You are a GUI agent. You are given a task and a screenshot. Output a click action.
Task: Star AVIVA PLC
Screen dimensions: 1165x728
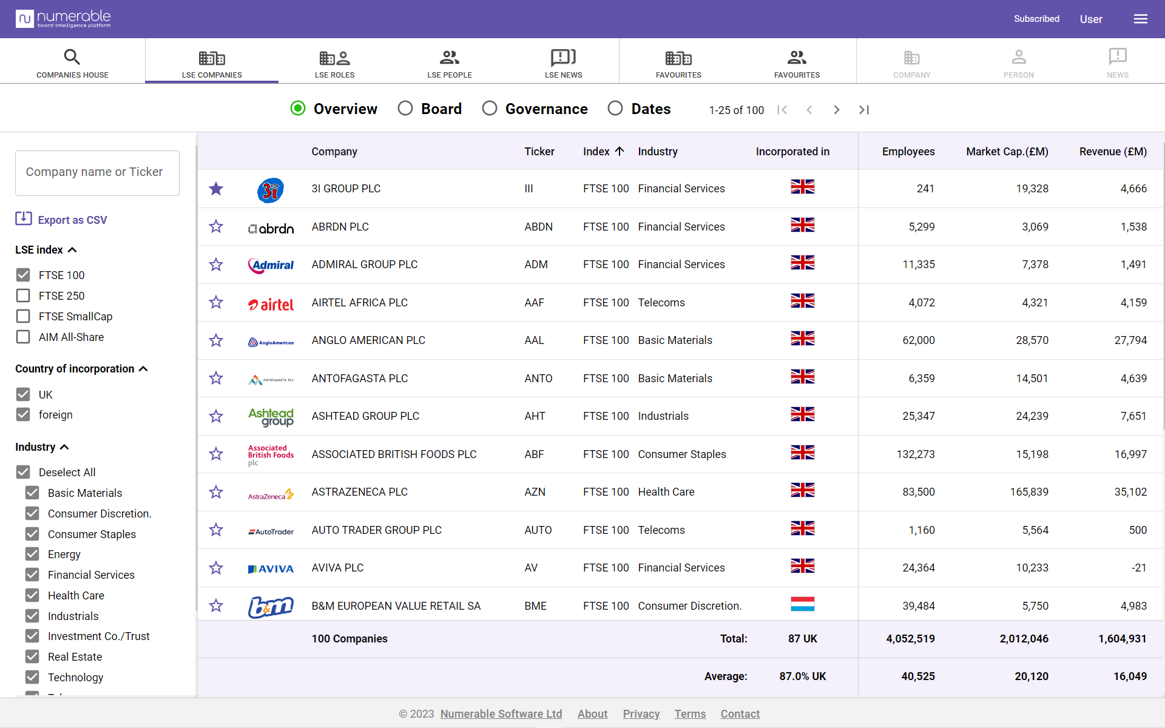point(216,568)
